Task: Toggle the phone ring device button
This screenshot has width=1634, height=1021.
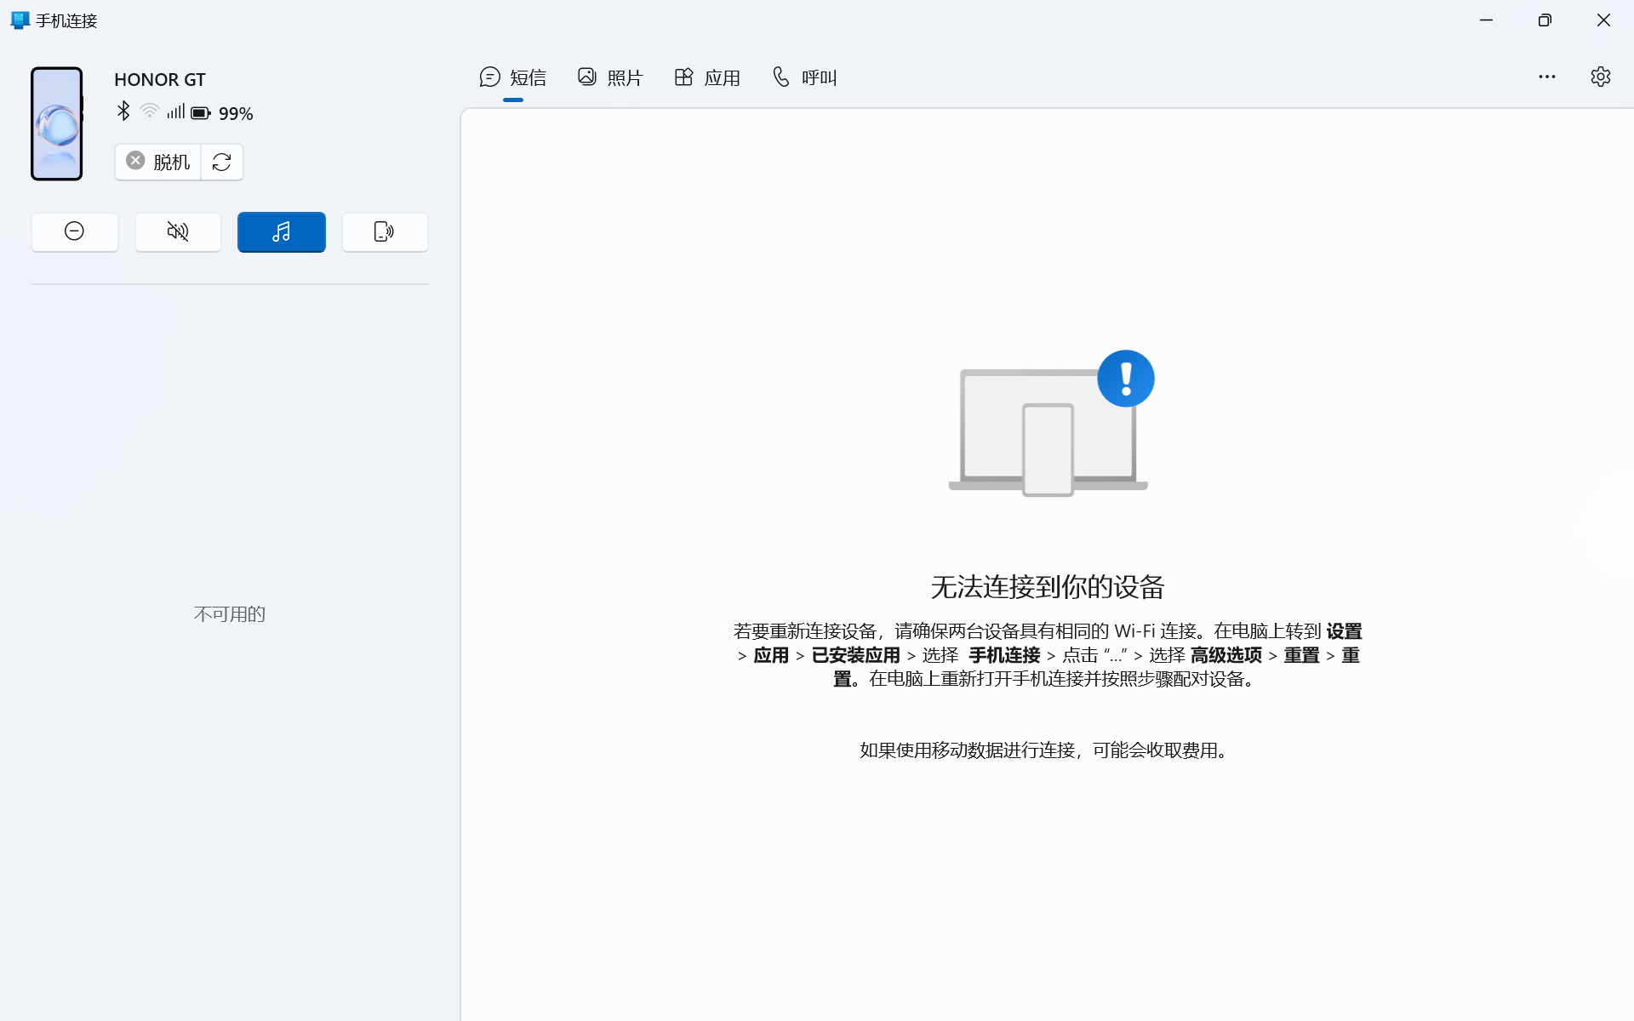Action: 385,231
